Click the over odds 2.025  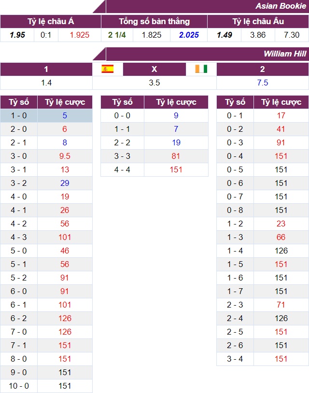click(189, 35)
